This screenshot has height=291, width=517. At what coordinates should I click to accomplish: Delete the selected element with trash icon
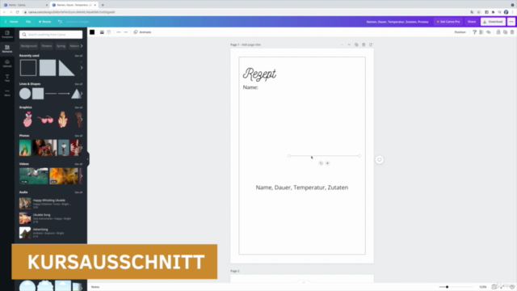512,32
